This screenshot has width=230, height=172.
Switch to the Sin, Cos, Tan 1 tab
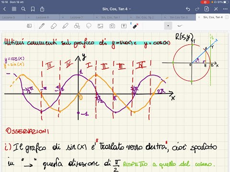(x=111, y=17)
